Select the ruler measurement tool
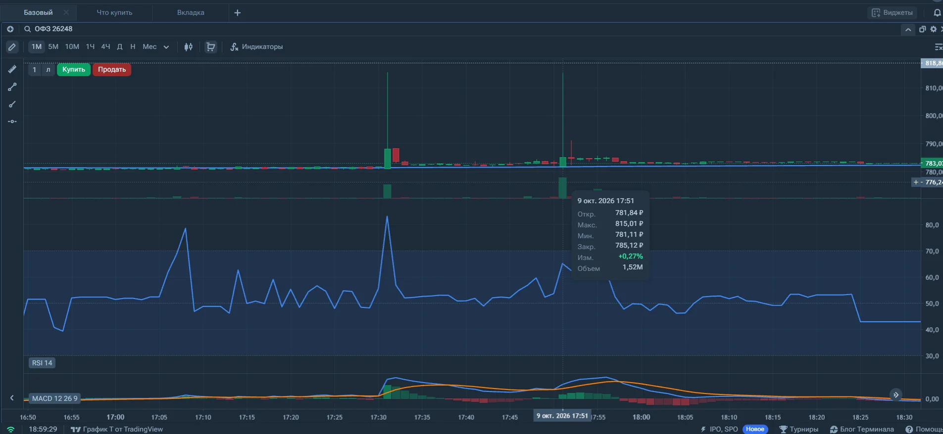This screenshot has height=434, width=943. tap(12, 69)
